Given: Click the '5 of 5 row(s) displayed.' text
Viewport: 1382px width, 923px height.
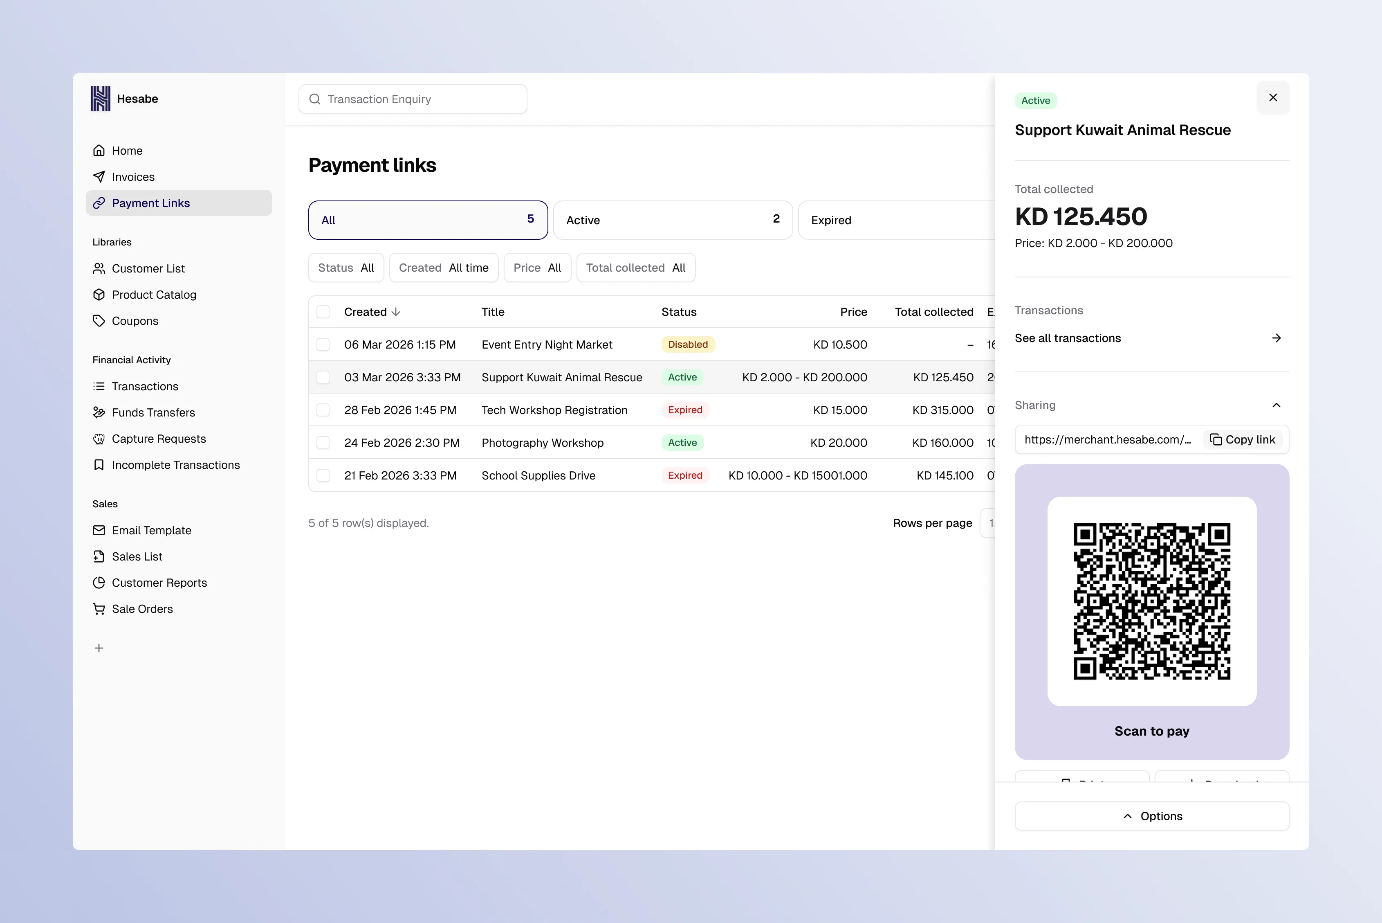Looking at the screenshot, I should pos(368,523).
